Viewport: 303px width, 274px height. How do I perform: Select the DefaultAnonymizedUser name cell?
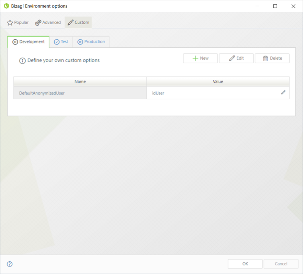coord(80,93)
